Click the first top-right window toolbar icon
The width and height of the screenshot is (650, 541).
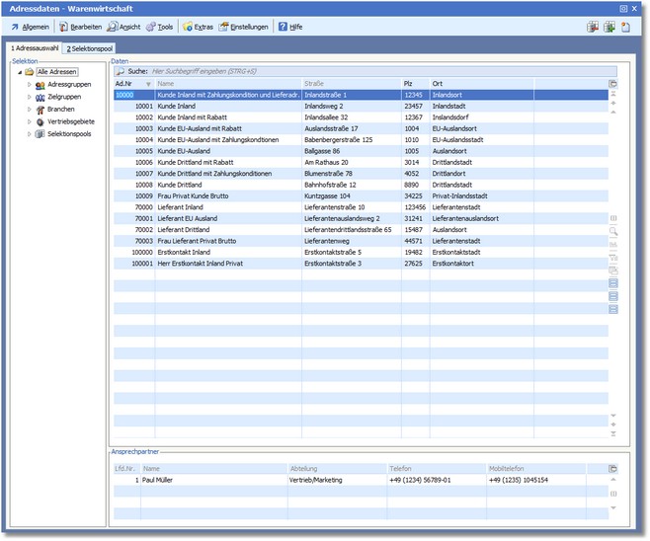(592, 27)
